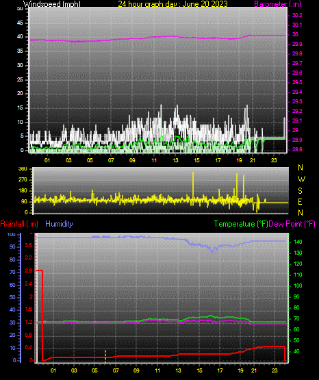Click 140 on the temperature axis
Viewport: 319px width, 380px height.
[298, 242]
